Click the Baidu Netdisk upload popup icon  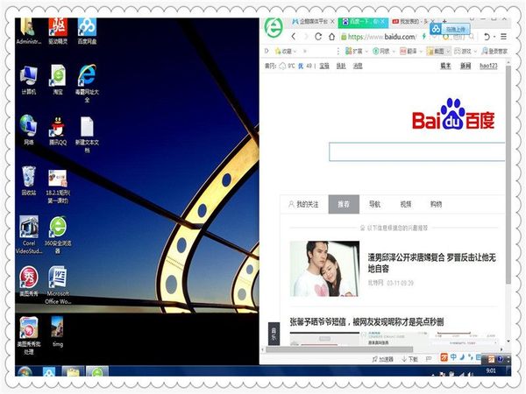click(x=436, y=29)
